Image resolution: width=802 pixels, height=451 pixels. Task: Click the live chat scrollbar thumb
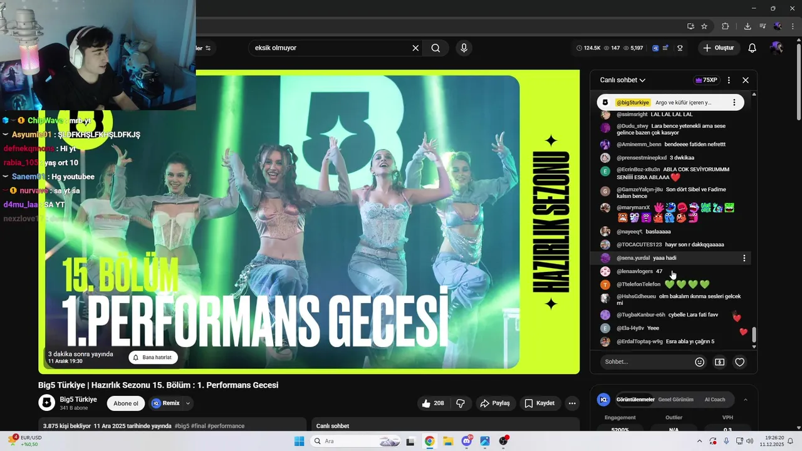point(754,334)
